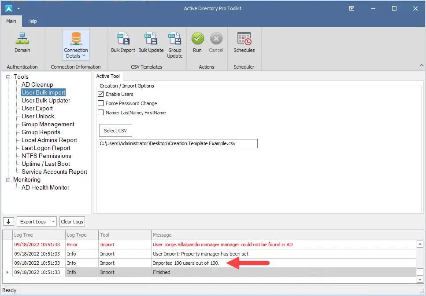Image resolution: width=426 pixels, height=296 pixels.
Task: Open the Last Logon Report
Action: [46, 148]
